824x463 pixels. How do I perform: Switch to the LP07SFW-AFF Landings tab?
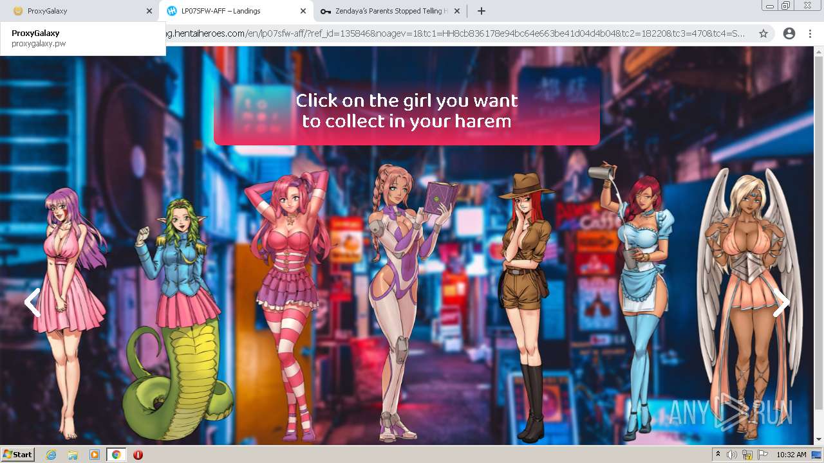click(235, 11)
